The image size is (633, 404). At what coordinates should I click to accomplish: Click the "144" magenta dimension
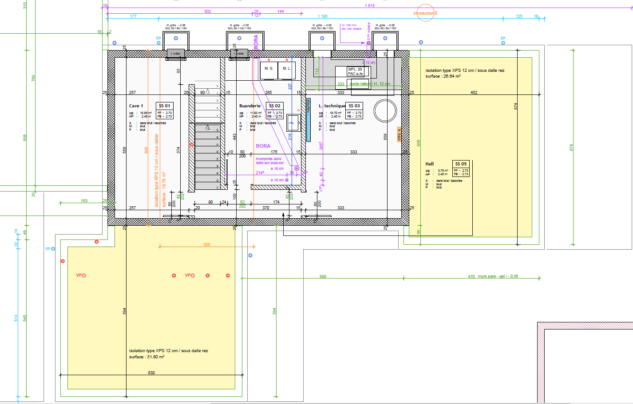pos(281,12)
